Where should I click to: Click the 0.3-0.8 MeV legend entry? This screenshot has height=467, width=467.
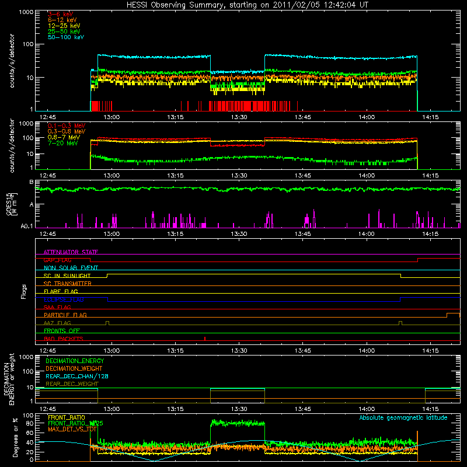tap(67, 131)
